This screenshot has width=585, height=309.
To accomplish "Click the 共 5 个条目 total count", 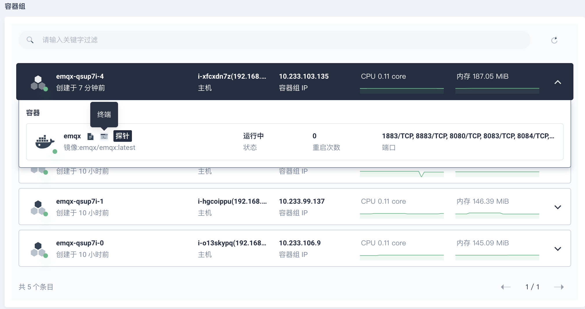I will (x=36, y=287).
